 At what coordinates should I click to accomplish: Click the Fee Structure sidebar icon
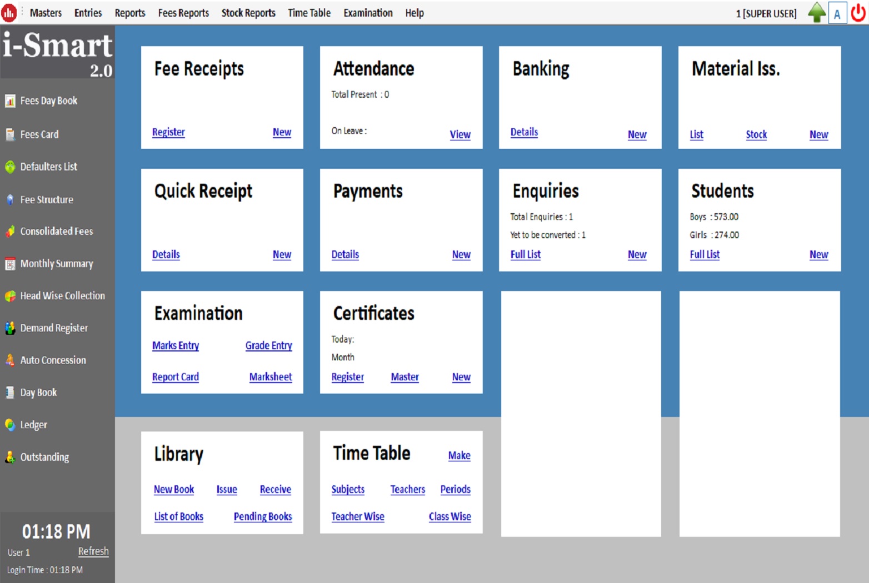click(10, 200)
